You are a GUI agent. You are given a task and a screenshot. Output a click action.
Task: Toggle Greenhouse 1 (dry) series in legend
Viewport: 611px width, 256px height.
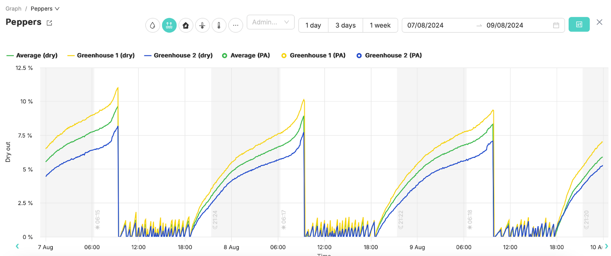(101, 55)
